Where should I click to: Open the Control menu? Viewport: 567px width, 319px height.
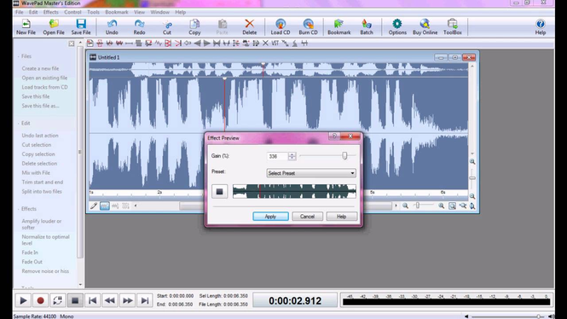click(72, 12)
